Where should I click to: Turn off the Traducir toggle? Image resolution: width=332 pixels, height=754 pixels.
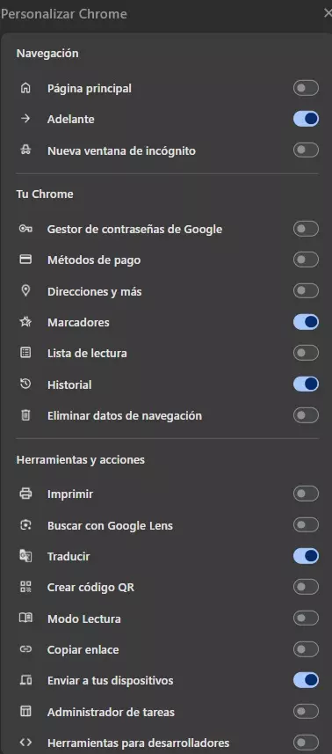point(307,556)
